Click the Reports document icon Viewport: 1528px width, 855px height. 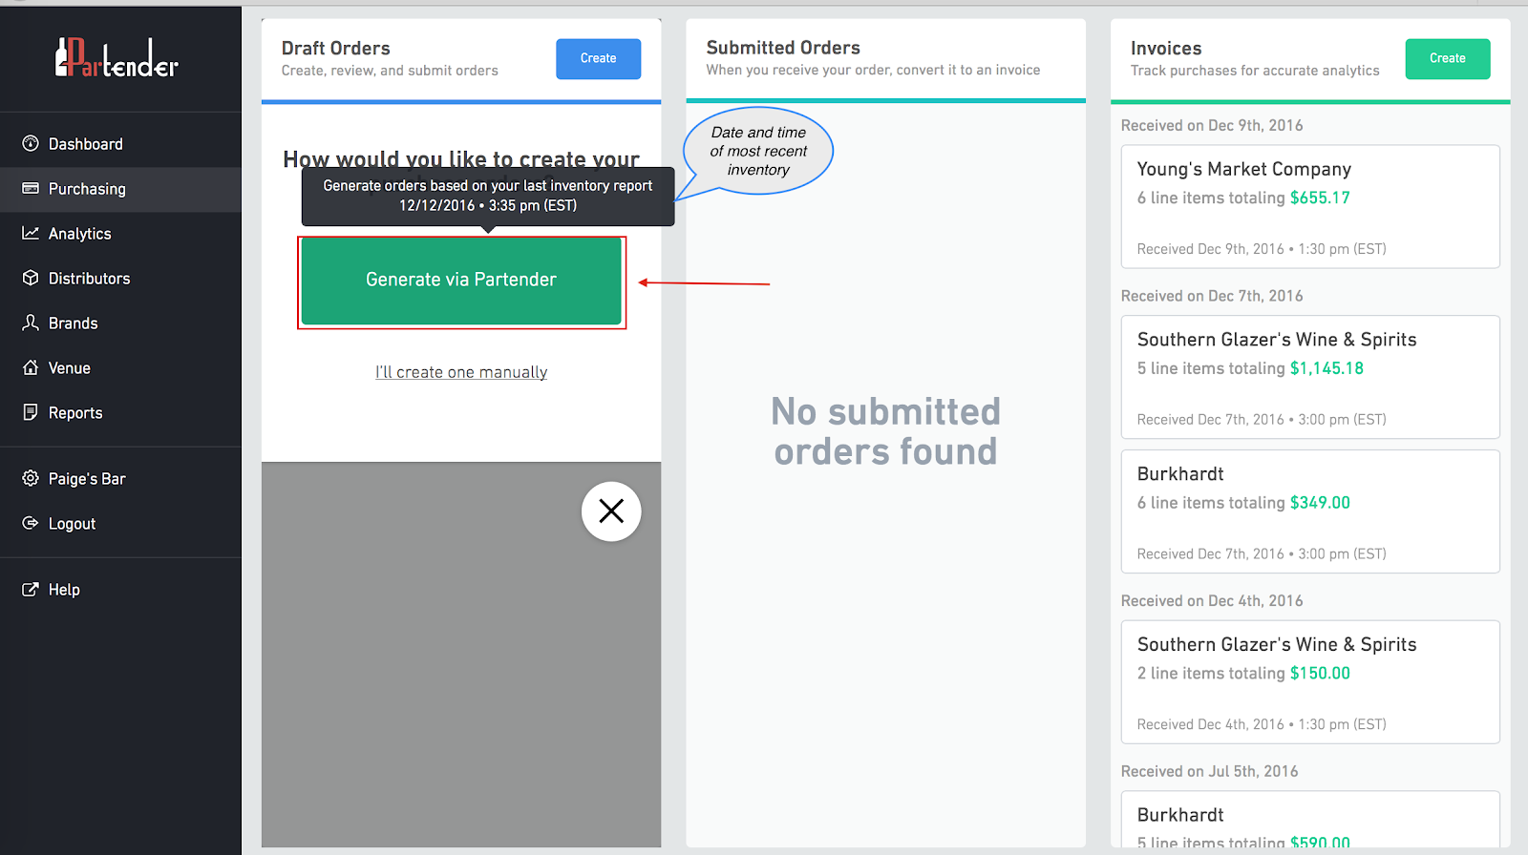31,412
